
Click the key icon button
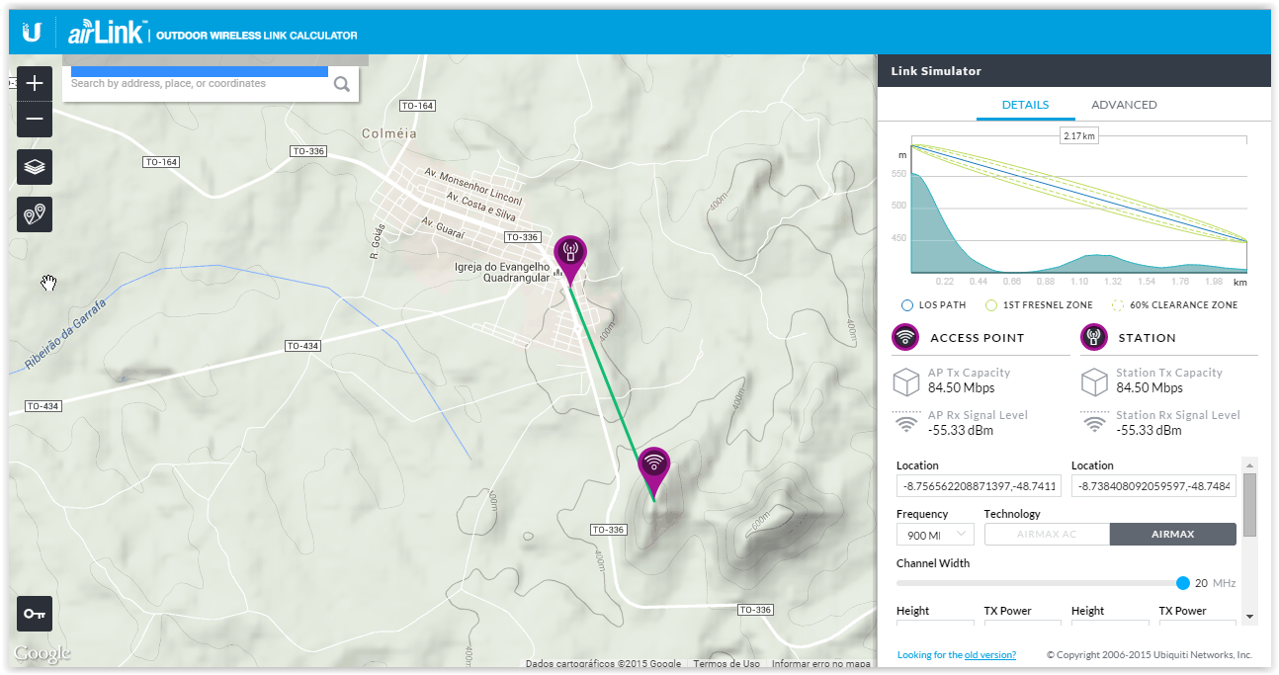(x=35, y=614)
